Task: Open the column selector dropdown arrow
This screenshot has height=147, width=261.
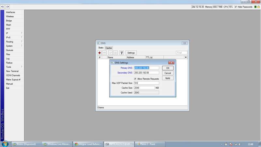Action: pos(186,57)
